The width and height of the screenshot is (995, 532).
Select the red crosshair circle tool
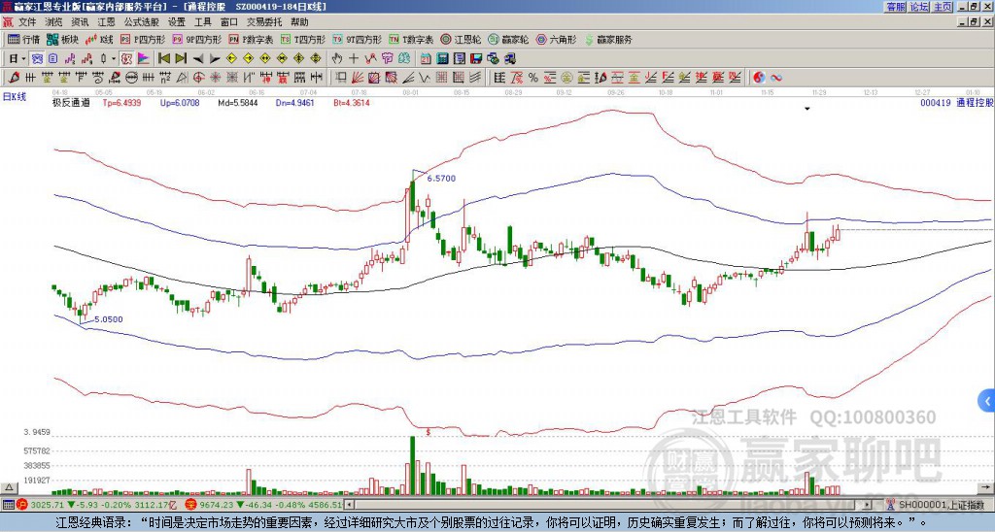click(198, 78)
